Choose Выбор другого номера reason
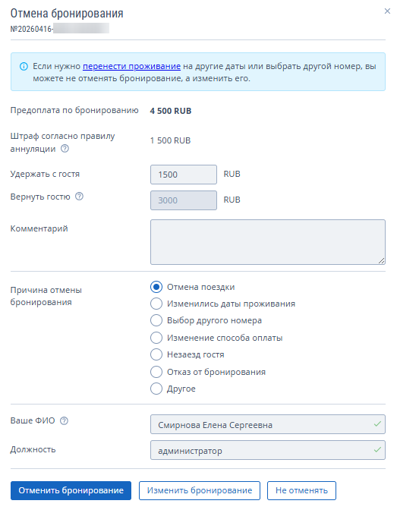397x510 pixels. (156, 320)
